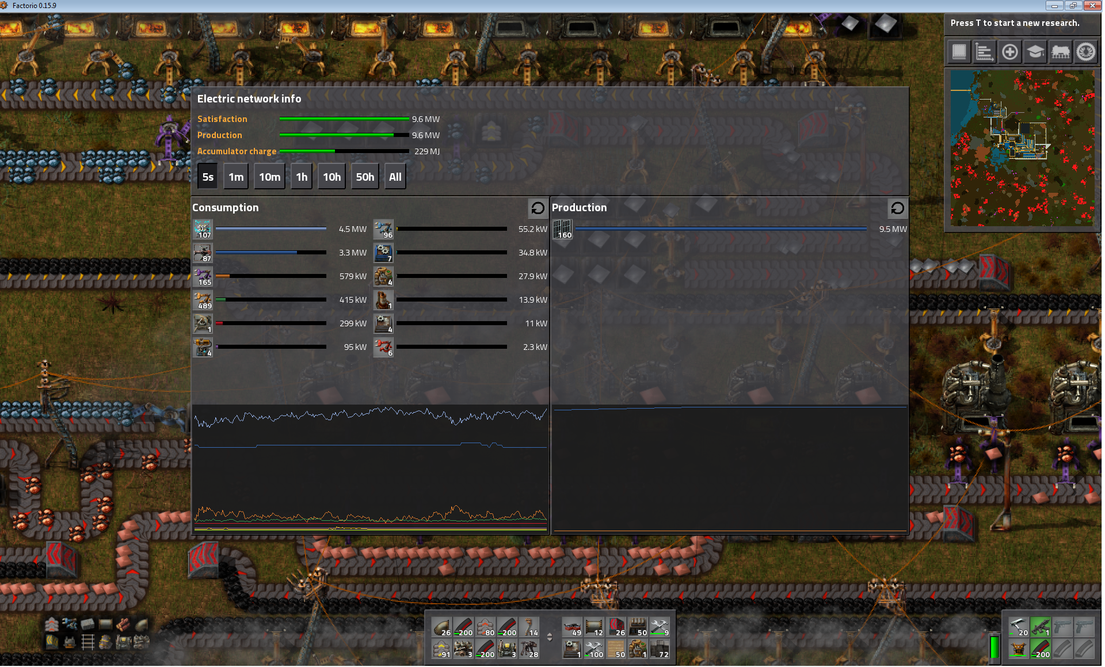This screenshot has width=1105, height=667.
Task: Click the world minimap
Action: [x=1023, y=148]
